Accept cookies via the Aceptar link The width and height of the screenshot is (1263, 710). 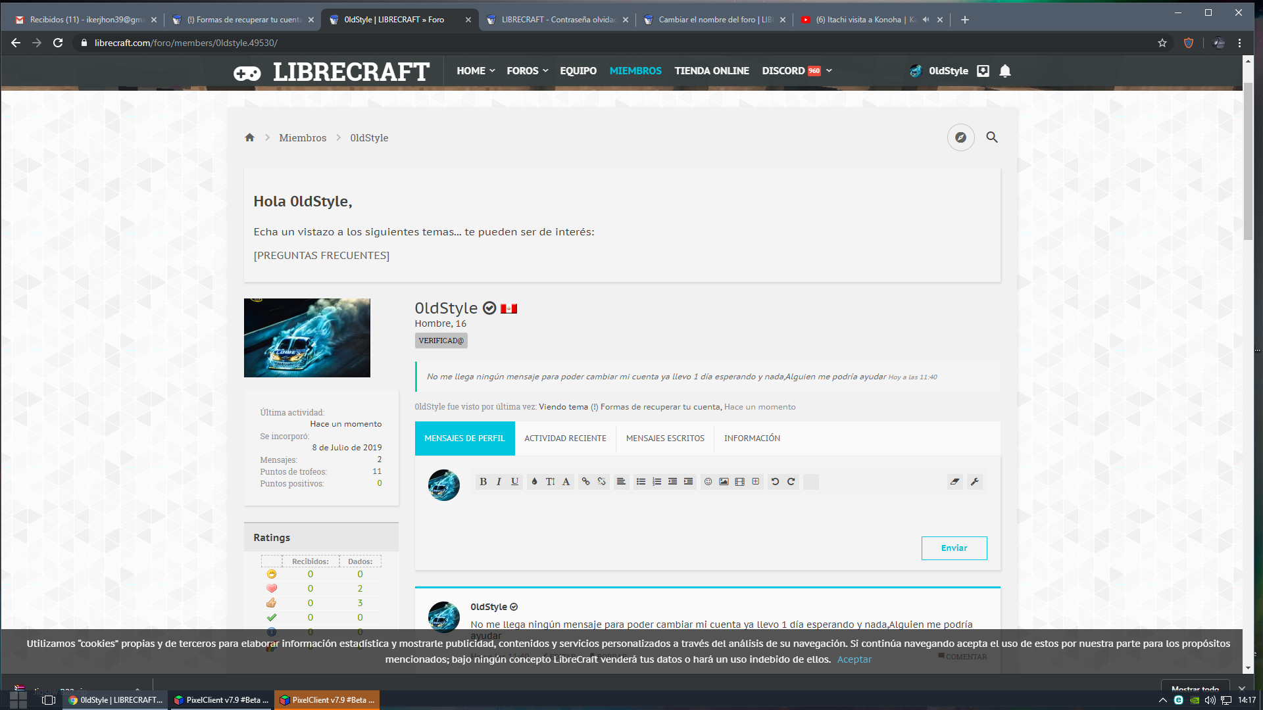click(854, 659)
